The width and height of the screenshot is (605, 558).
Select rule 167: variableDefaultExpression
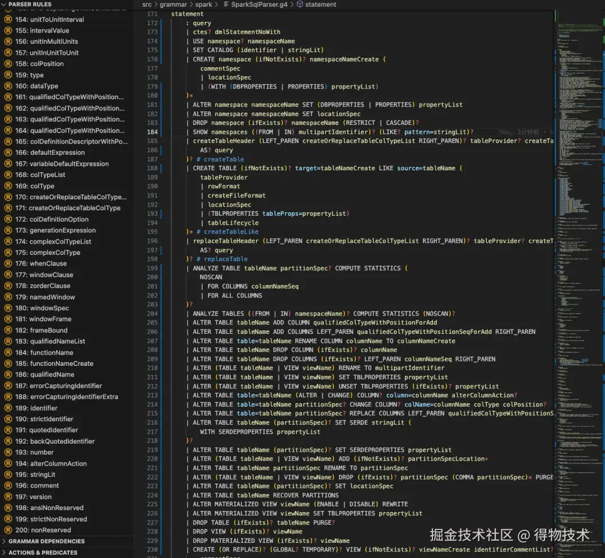tap(62, 164)
